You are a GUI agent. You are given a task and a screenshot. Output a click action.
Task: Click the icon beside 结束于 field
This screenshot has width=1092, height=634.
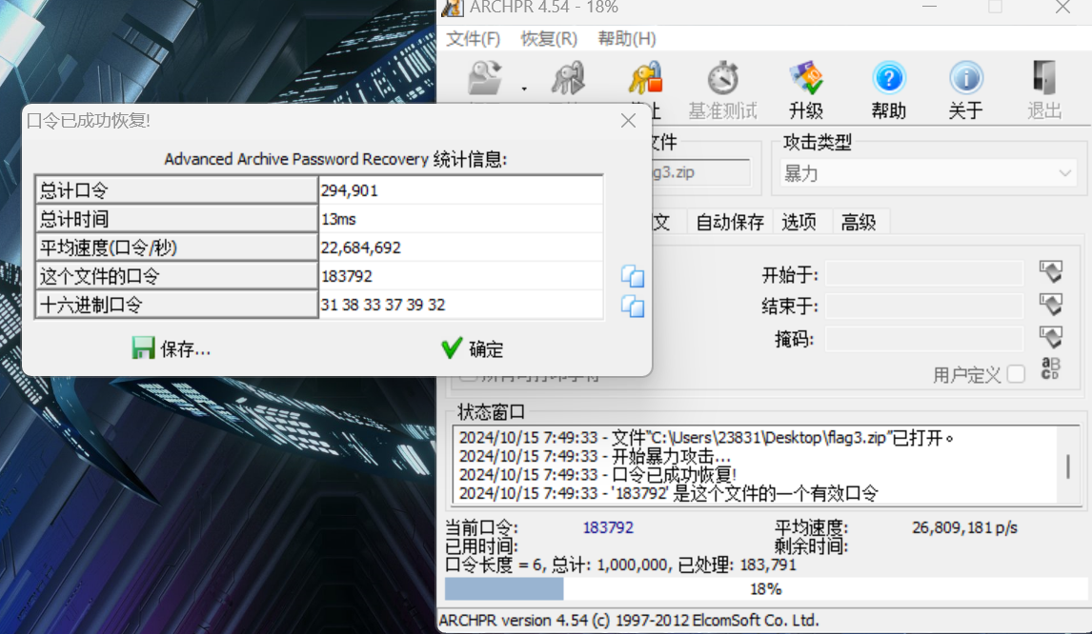click(1051, 304)
